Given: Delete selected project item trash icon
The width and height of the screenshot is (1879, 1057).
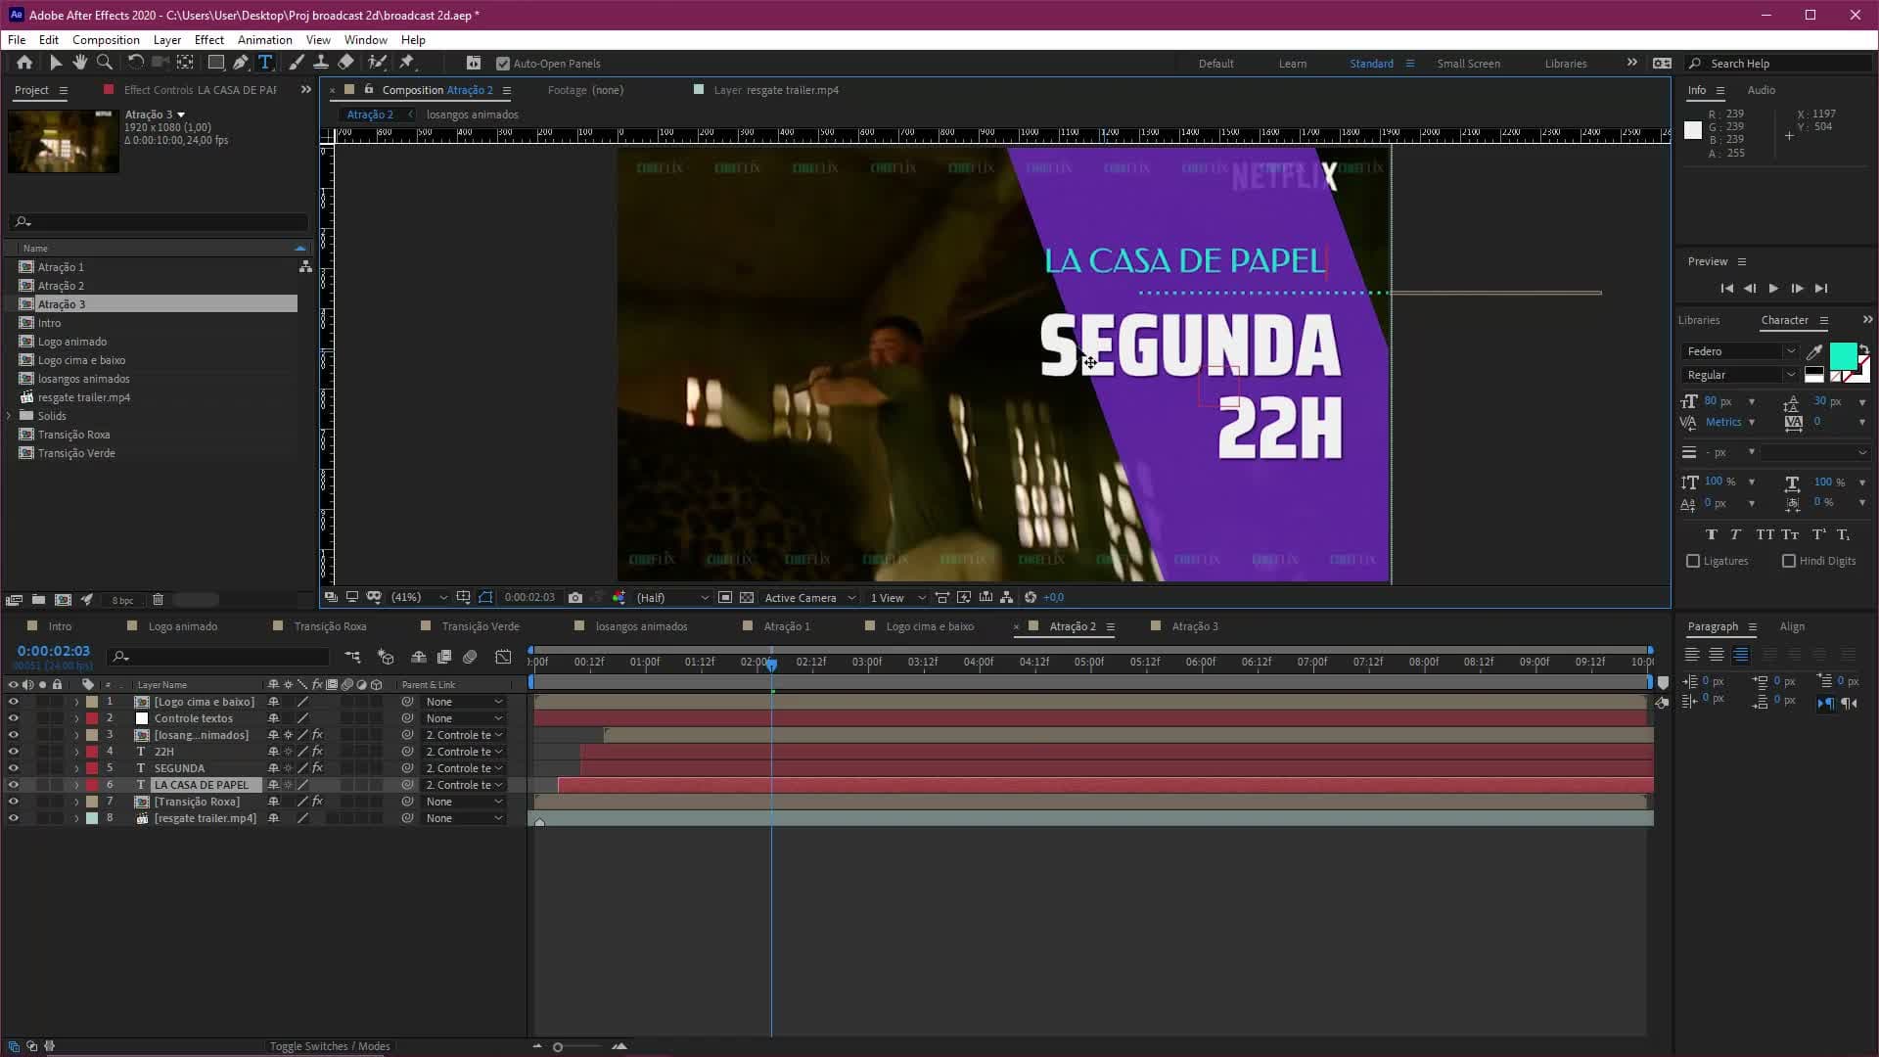Looking at the screenshot, I should (158, 600).
